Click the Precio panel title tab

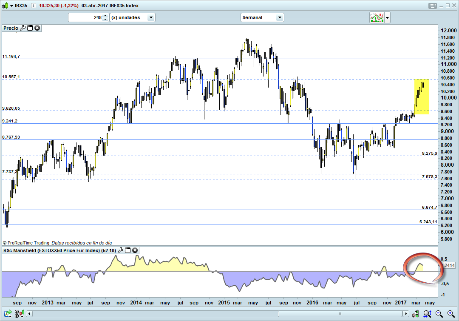[11, 28]
